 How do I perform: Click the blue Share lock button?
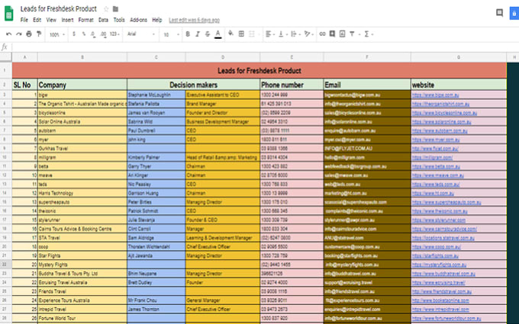click(x=514, y=14)
